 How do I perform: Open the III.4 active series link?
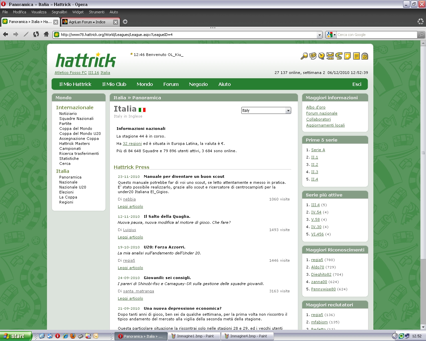coord(316,205)
